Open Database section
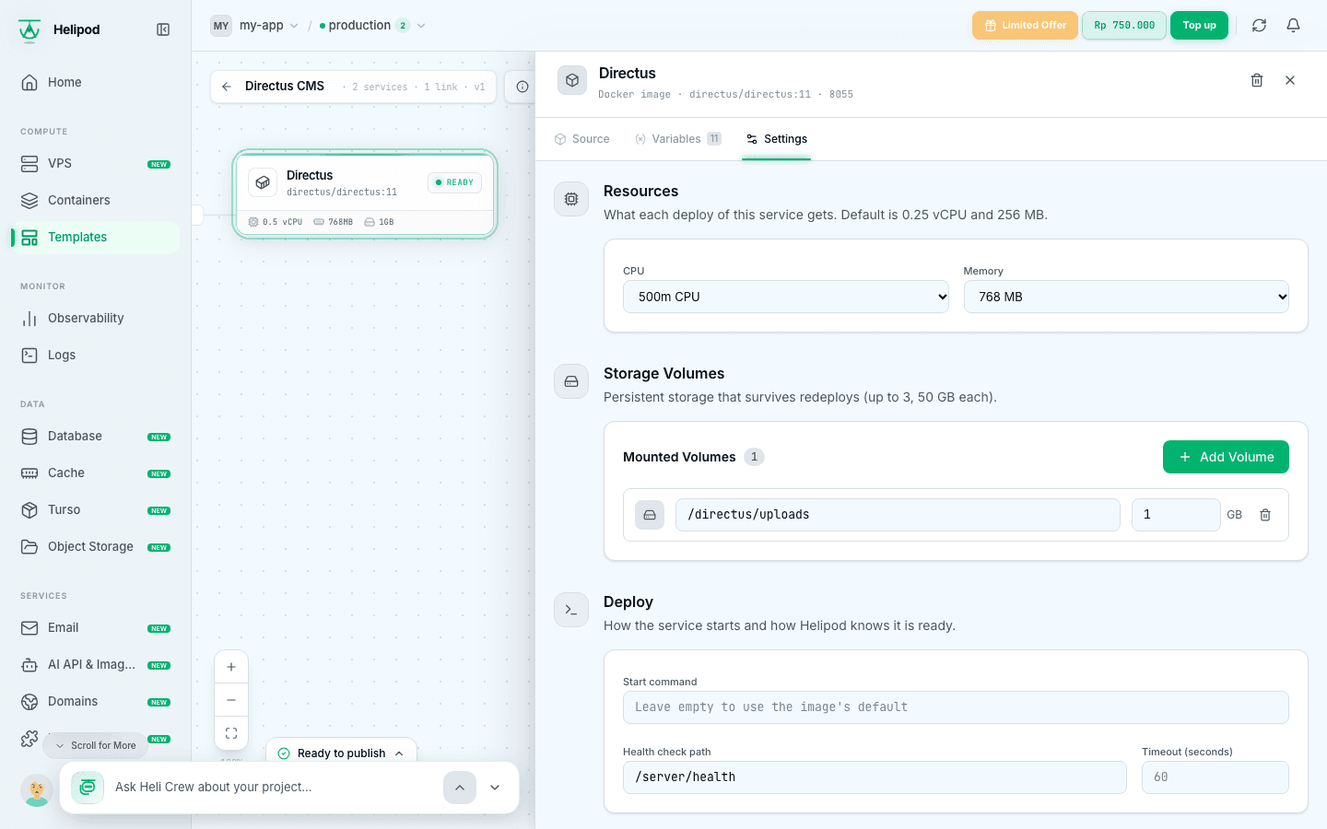 (95, 436)
